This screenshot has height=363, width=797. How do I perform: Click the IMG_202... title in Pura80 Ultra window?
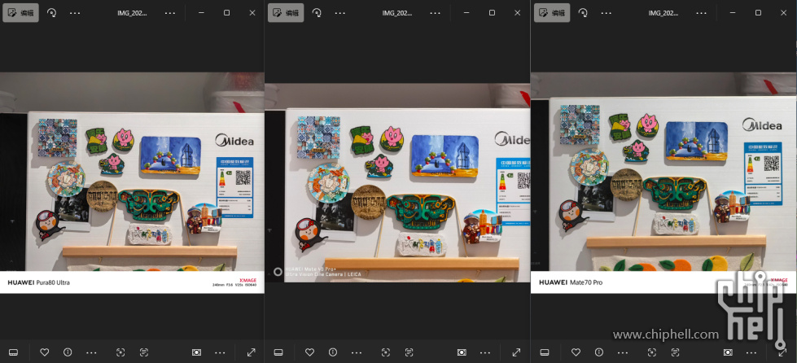[132, 13]
